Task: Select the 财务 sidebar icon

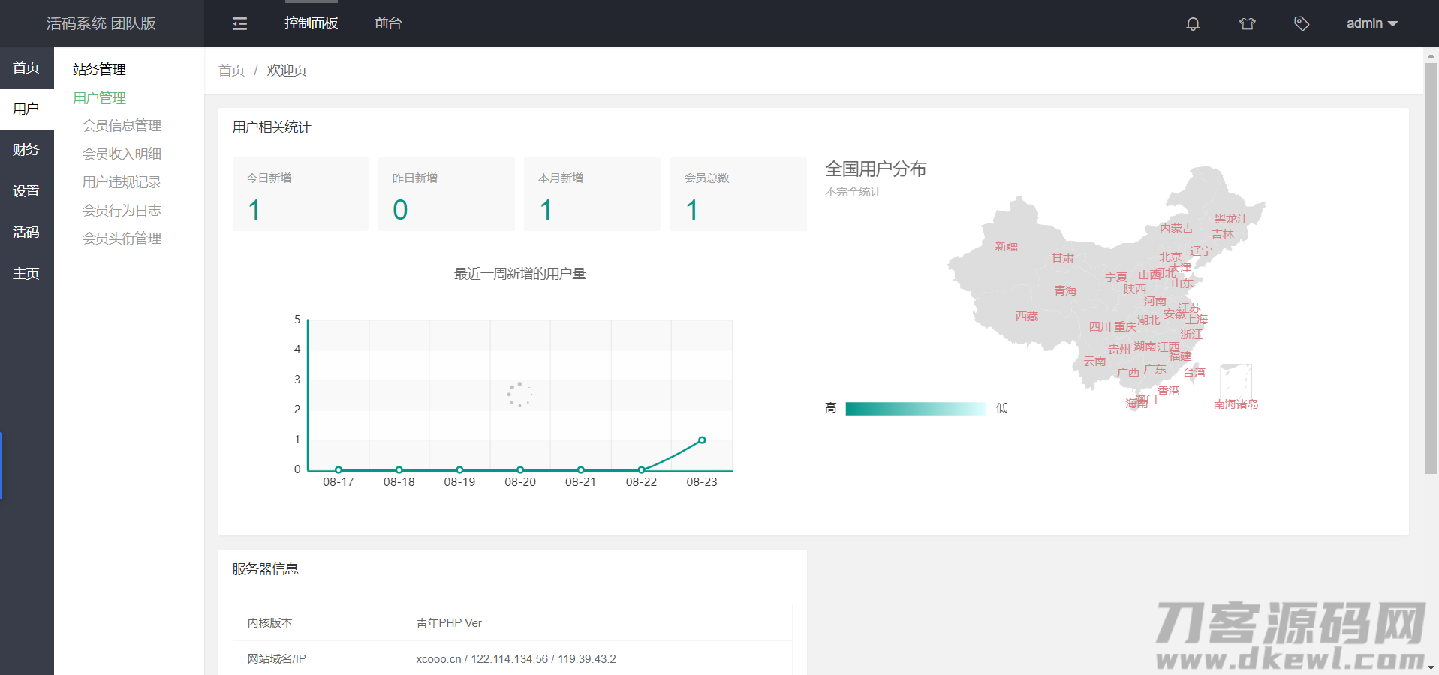Action: click(26, 149)
